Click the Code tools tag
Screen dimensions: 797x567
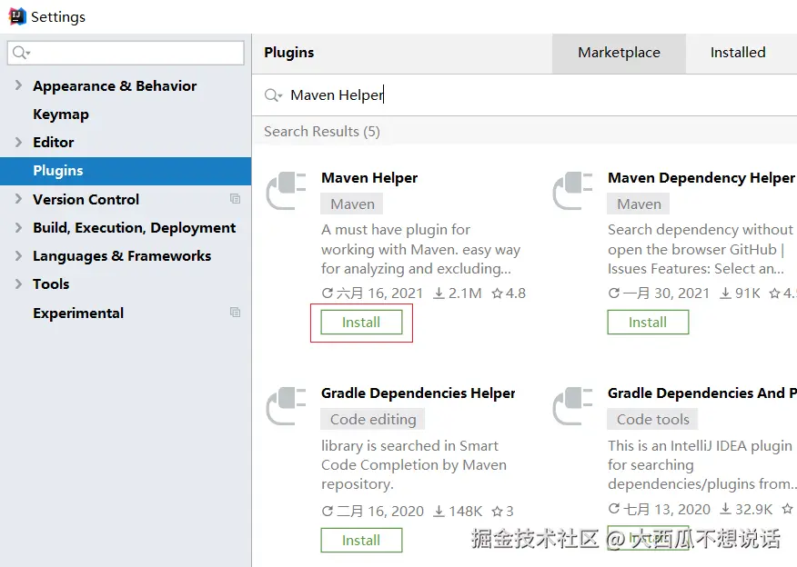652,419
